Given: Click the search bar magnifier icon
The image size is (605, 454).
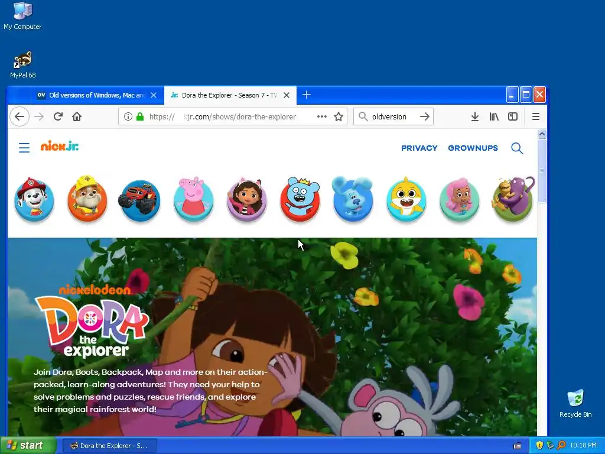Looking at the screenshot, I should click(363, 116).
